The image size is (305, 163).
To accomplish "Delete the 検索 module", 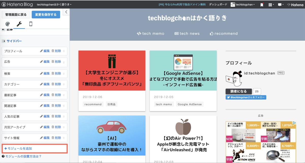I will [56, 73].
